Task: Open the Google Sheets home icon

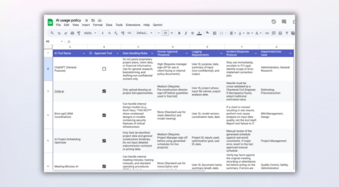Action: pyautogui.click(x=50, y=22)
